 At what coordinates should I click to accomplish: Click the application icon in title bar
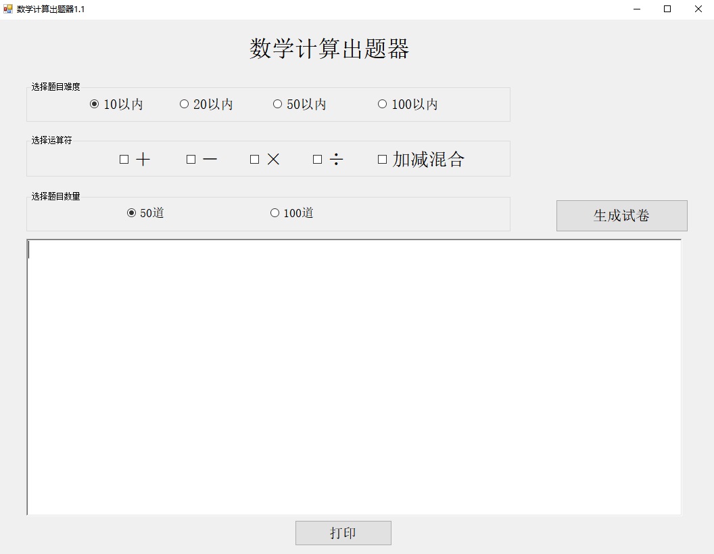(x=7, y=9)
